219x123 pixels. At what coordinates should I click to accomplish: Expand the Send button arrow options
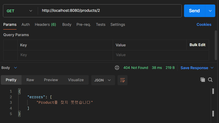tap(210, 11)
